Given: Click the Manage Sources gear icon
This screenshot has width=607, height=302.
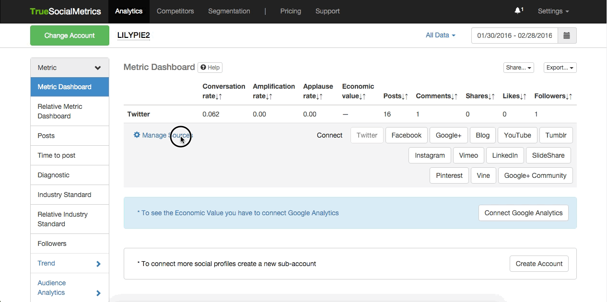Looking at the screenshot, I should coord(137,135).
